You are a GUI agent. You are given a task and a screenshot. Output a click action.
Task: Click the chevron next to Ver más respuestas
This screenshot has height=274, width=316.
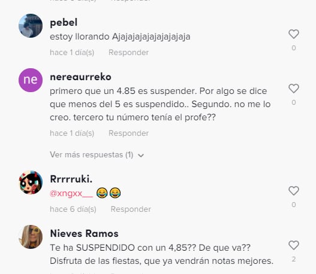141,156
